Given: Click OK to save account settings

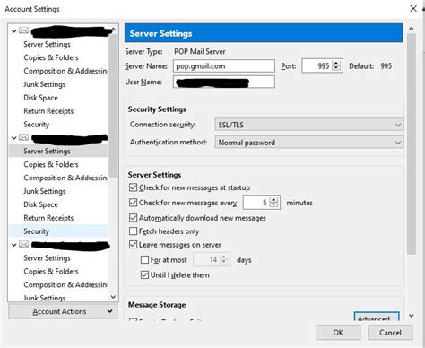Looking at the screenshot, I should [338, 333].
